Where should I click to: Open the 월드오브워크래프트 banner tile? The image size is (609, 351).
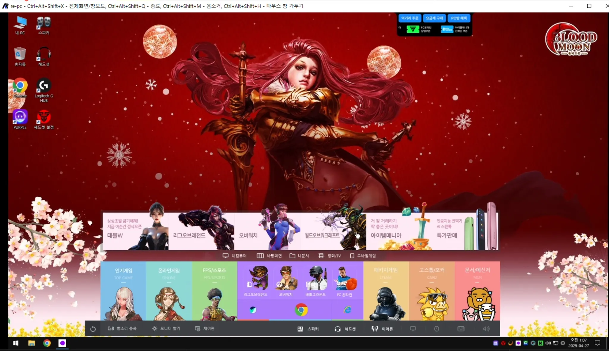point(333,231)
